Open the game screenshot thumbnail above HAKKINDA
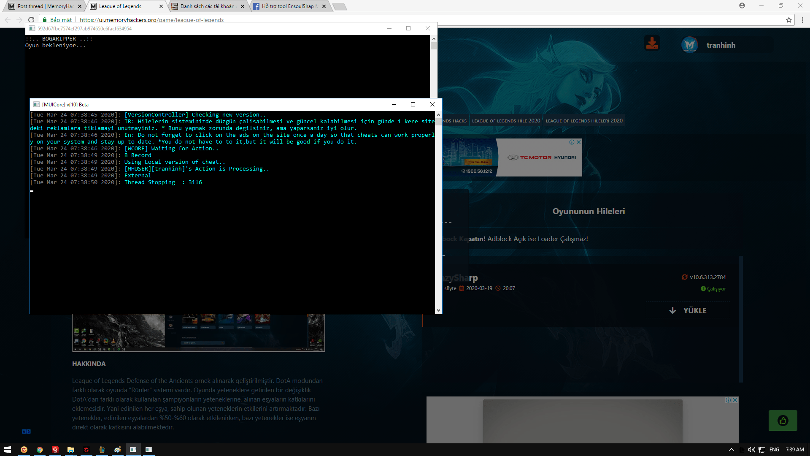The image size is (810, 456). pyautogui.click(x=198, y=333)
